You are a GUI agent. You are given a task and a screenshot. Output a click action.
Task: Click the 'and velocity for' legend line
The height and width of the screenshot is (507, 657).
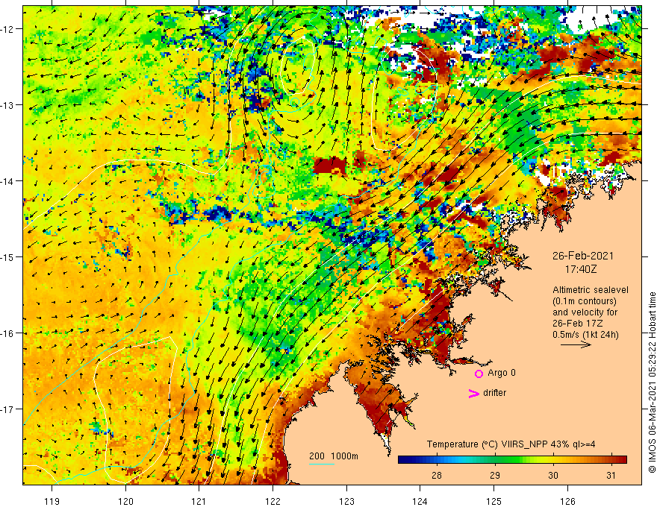(x=585, y=312)
